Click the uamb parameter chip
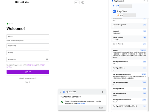 (x=144, y=82)
